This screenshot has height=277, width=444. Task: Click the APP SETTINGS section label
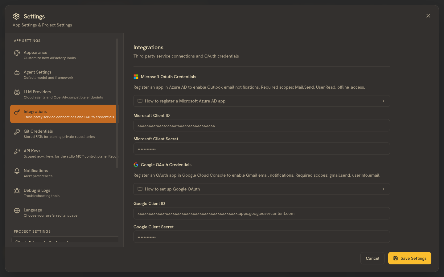click(27, 41)
